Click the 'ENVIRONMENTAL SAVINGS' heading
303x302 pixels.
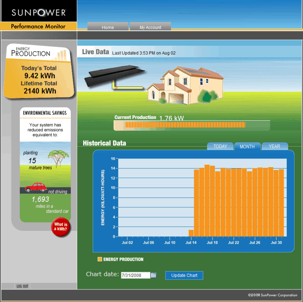coord(45,113)
